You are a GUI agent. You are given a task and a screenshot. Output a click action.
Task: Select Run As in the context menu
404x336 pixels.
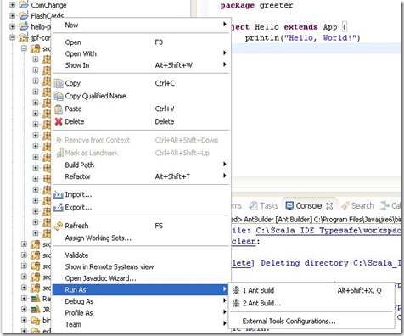click(x=141, y=290)
